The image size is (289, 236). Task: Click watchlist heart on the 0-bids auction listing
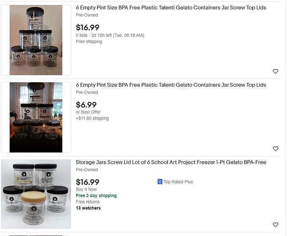click(275, 72)
